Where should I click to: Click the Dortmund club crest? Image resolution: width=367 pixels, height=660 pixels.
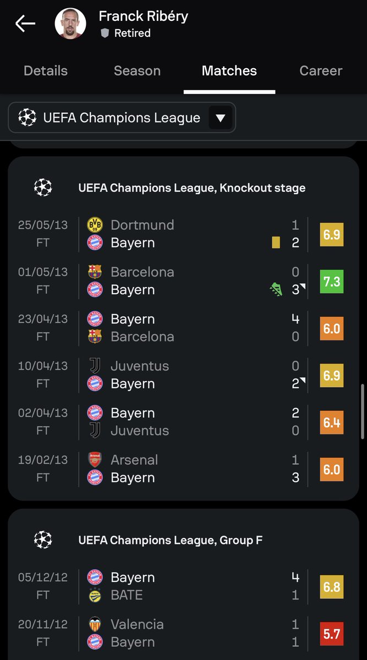coord(95,224)
